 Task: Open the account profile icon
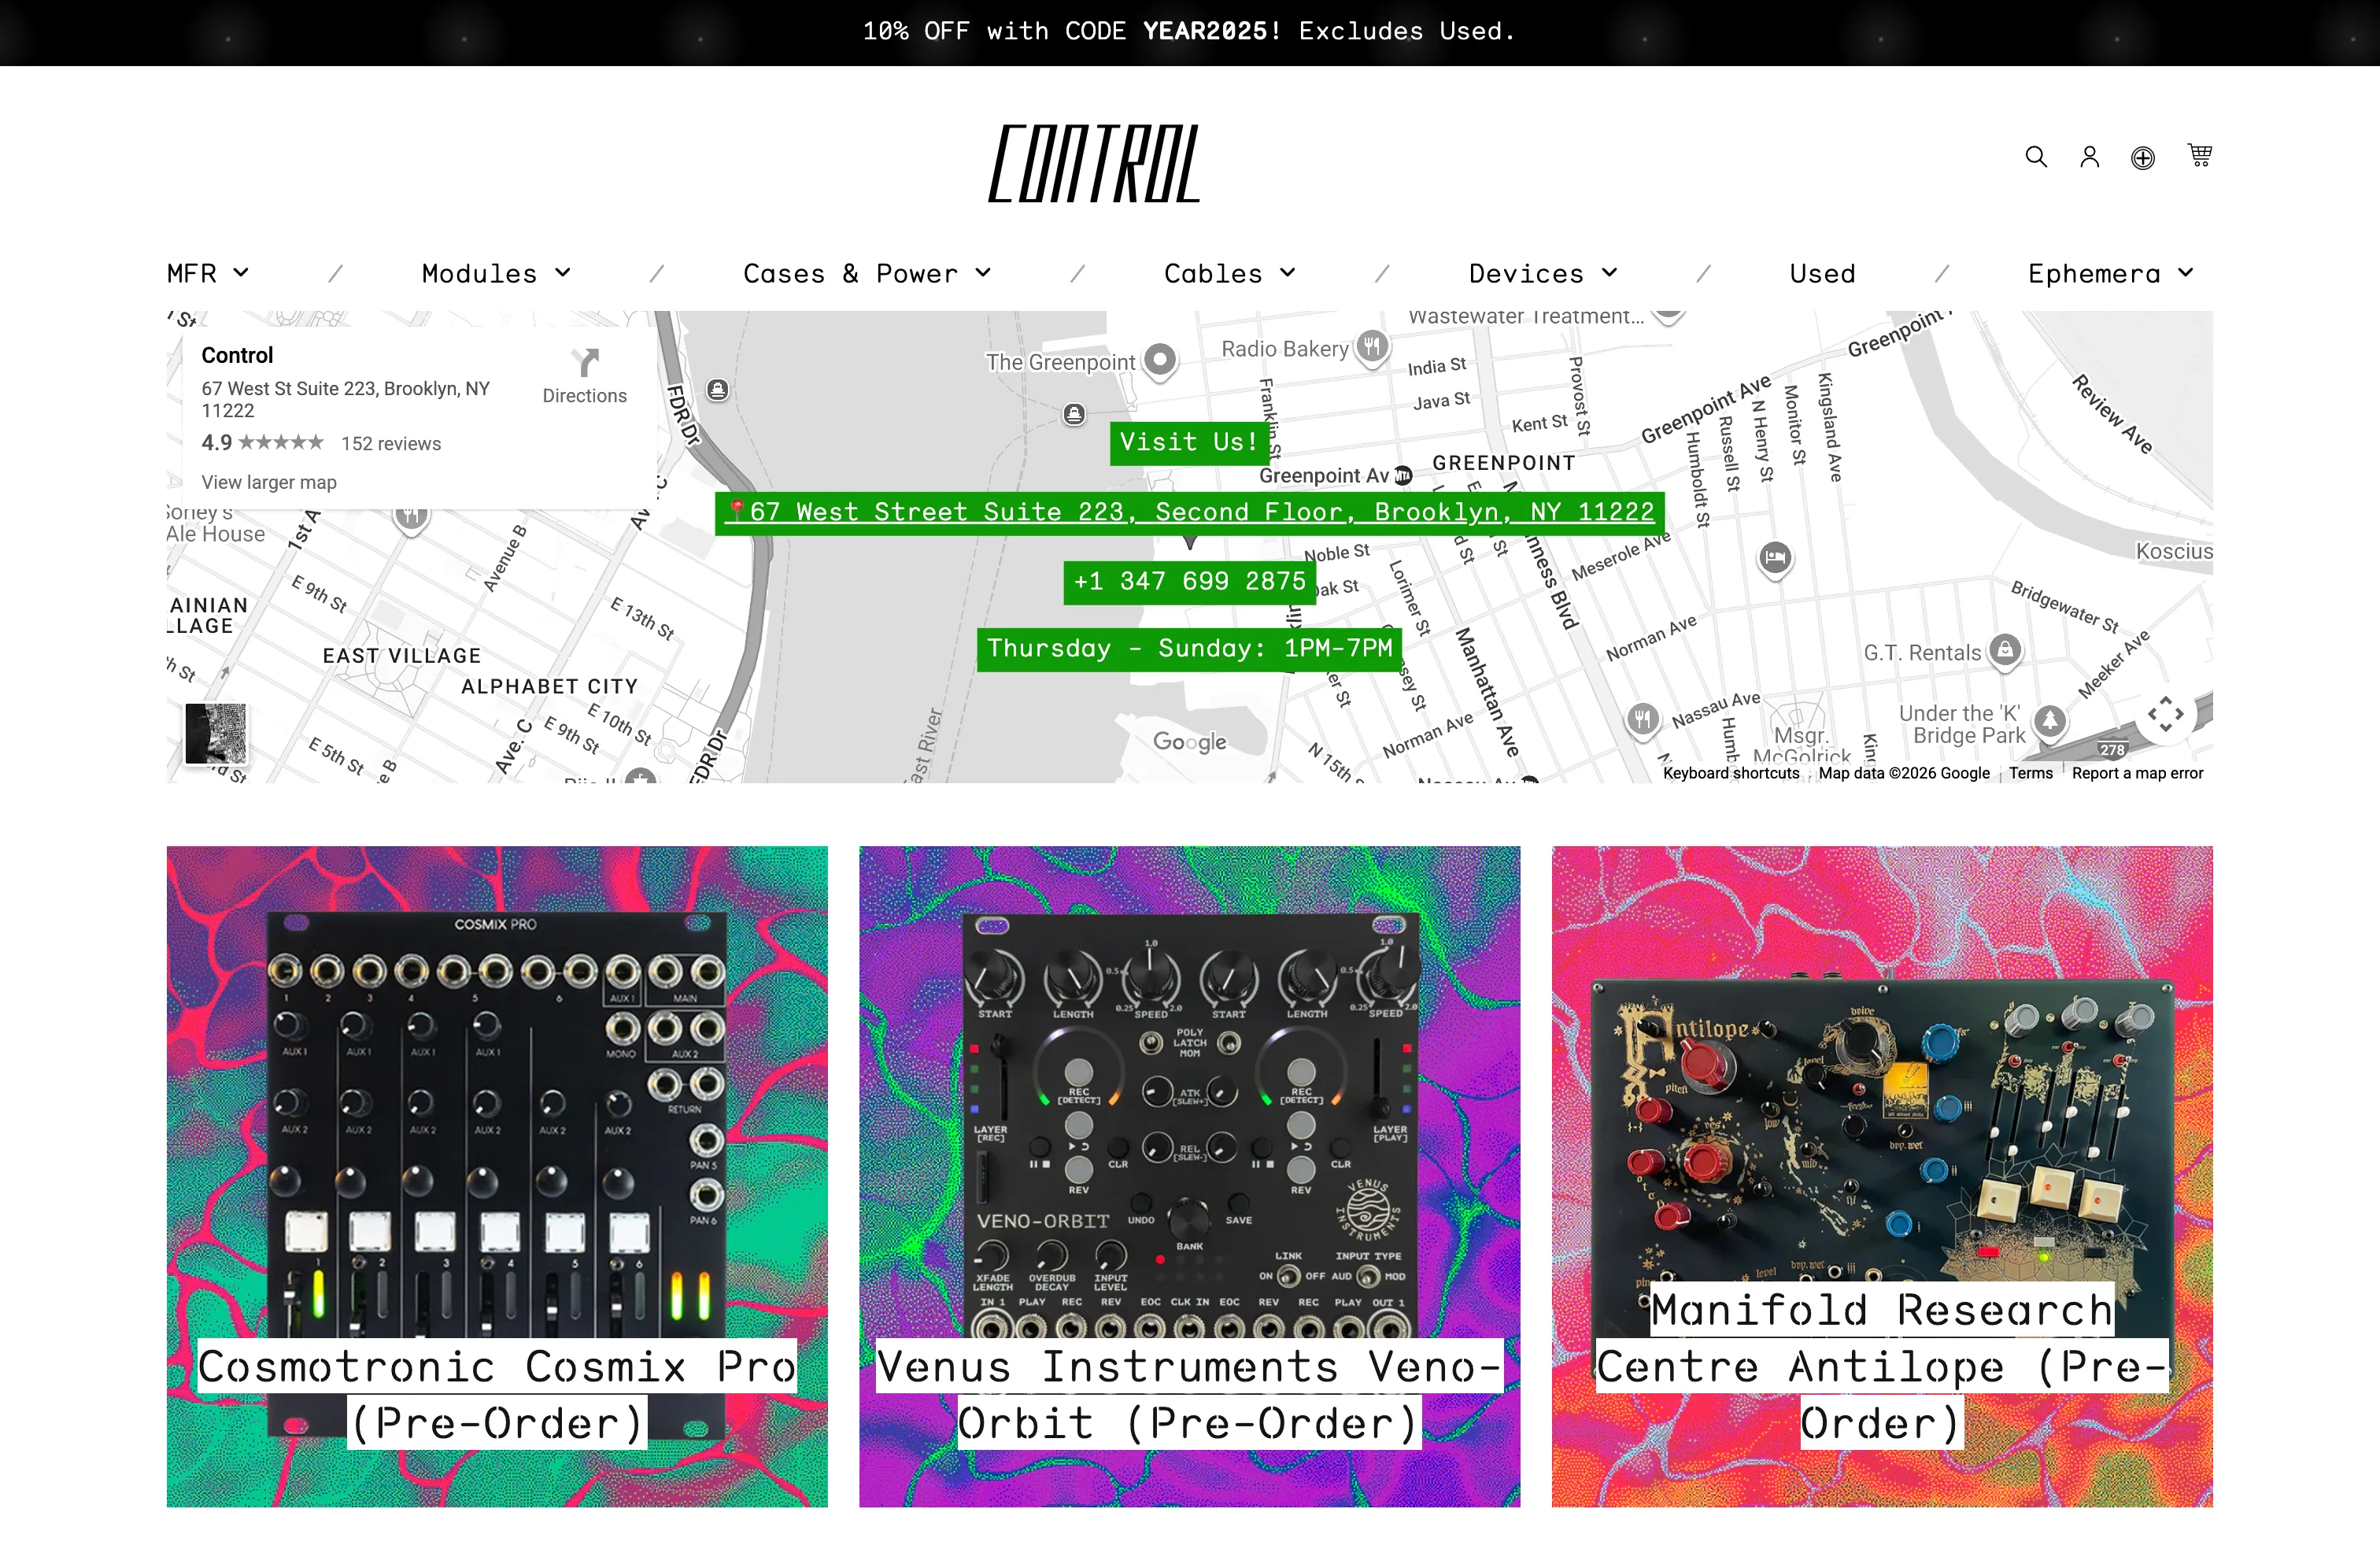[2089, 156]
